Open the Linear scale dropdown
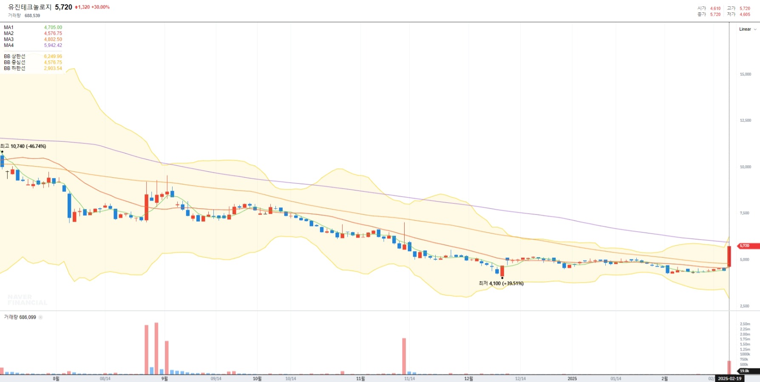The height and width of the screenshot is (382, 760). tap(748, 29)
